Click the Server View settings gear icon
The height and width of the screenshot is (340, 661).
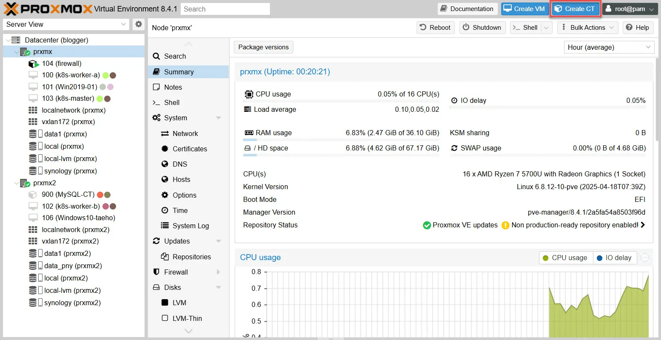point(139,24)
